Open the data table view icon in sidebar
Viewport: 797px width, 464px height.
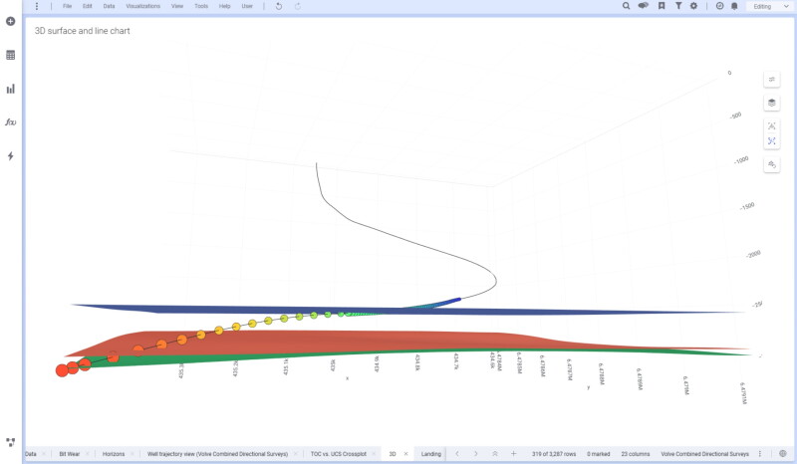[x=10, y=55]
